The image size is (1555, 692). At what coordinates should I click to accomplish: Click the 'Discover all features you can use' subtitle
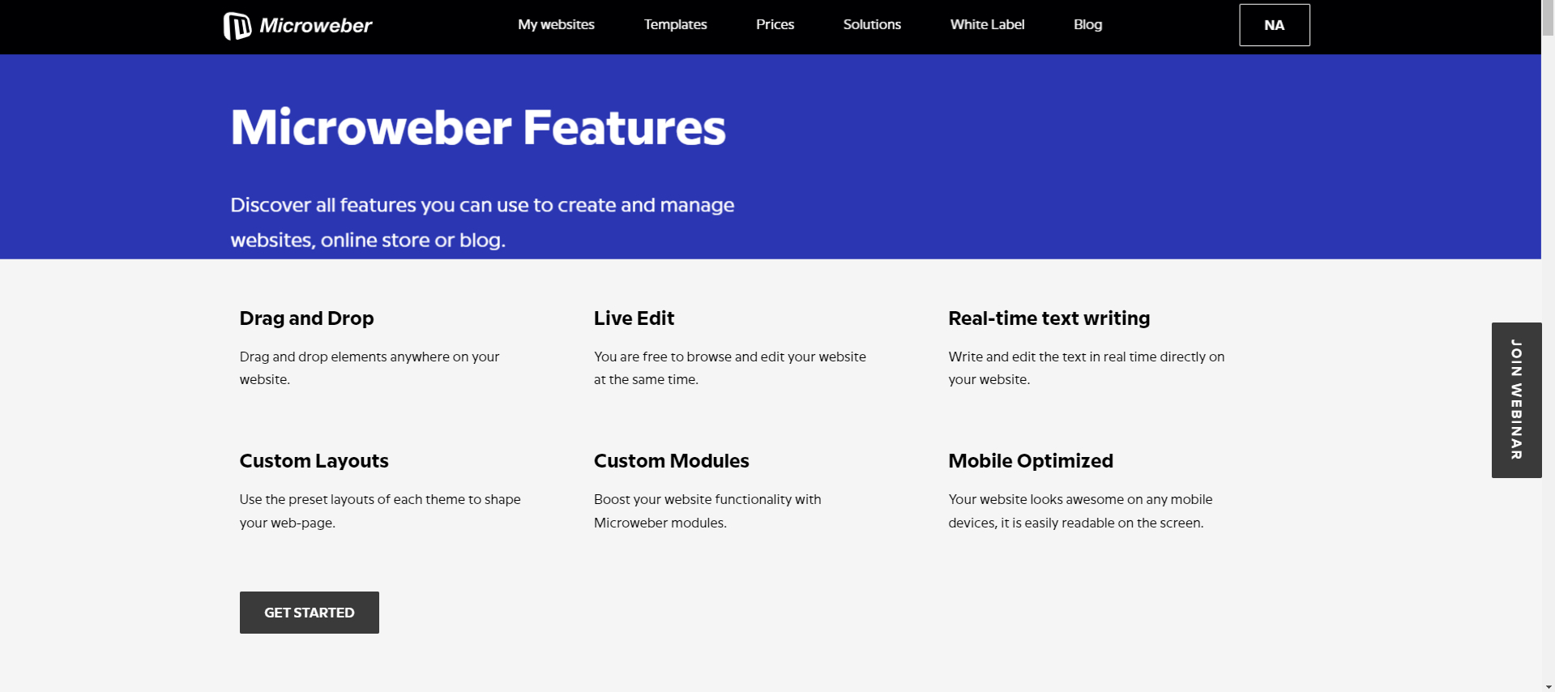[482, 222]
